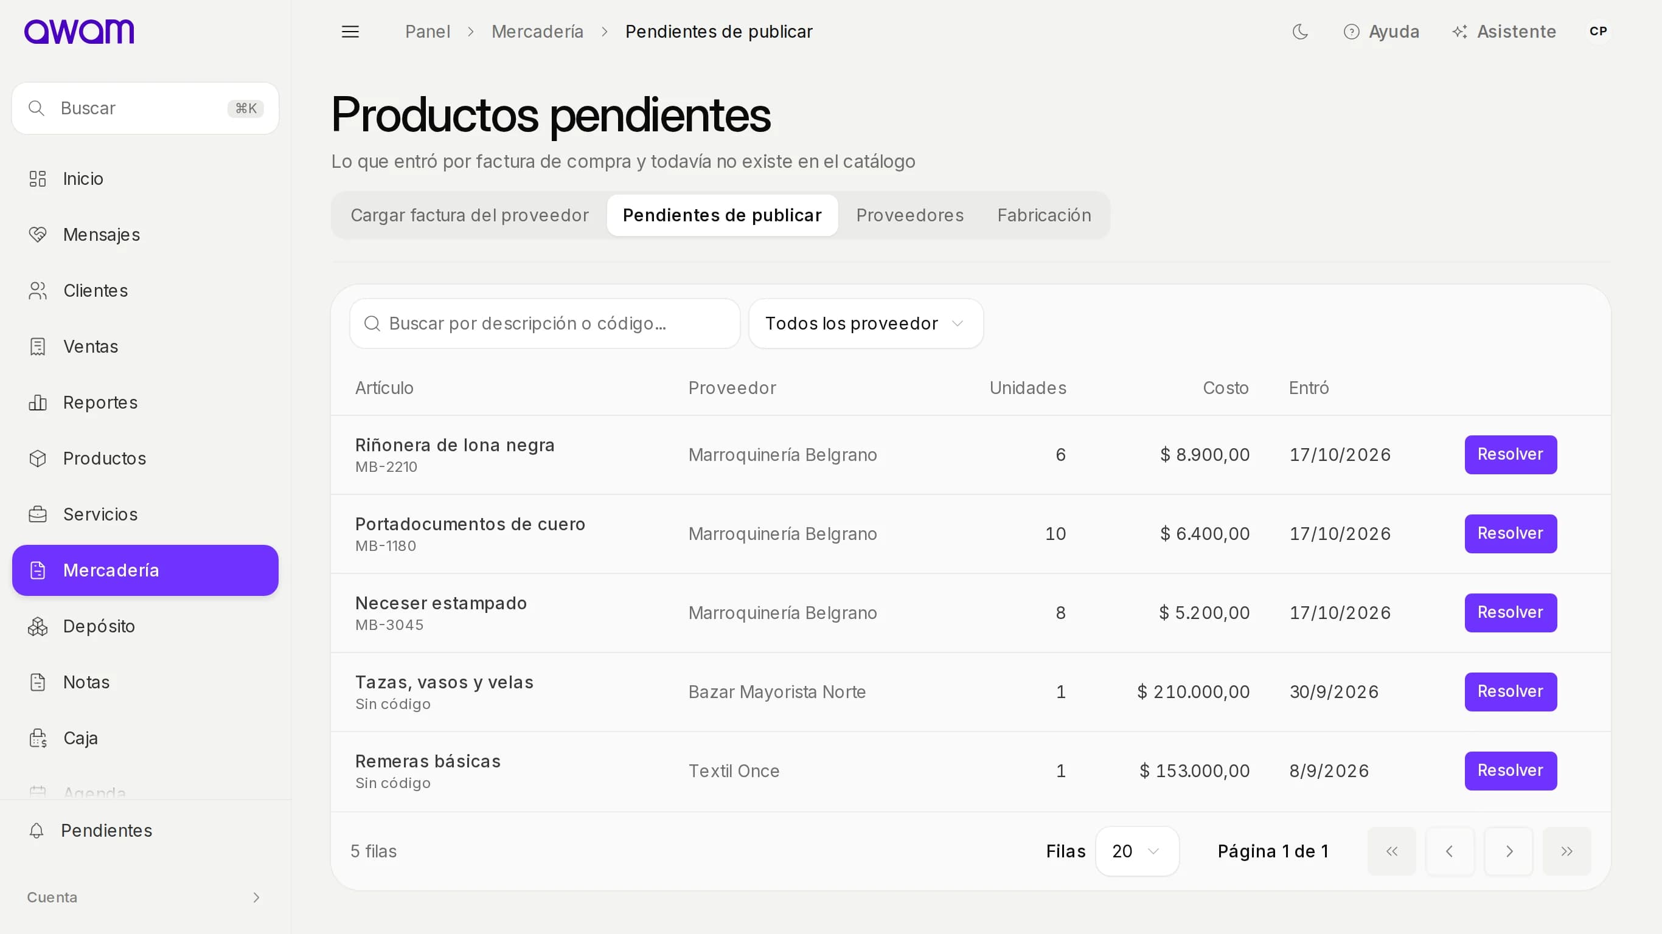Sort by Proveedor column header
This screenshot has width=1662, height=934.
click(732, 388)
